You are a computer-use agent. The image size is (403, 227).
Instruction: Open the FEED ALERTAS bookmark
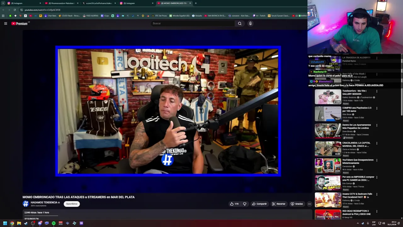[90, 16]
